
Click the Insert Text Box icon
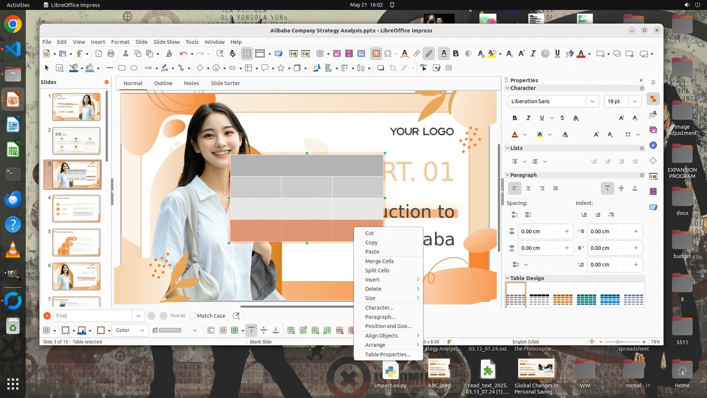pyautogui.click(x=376, y=54)
